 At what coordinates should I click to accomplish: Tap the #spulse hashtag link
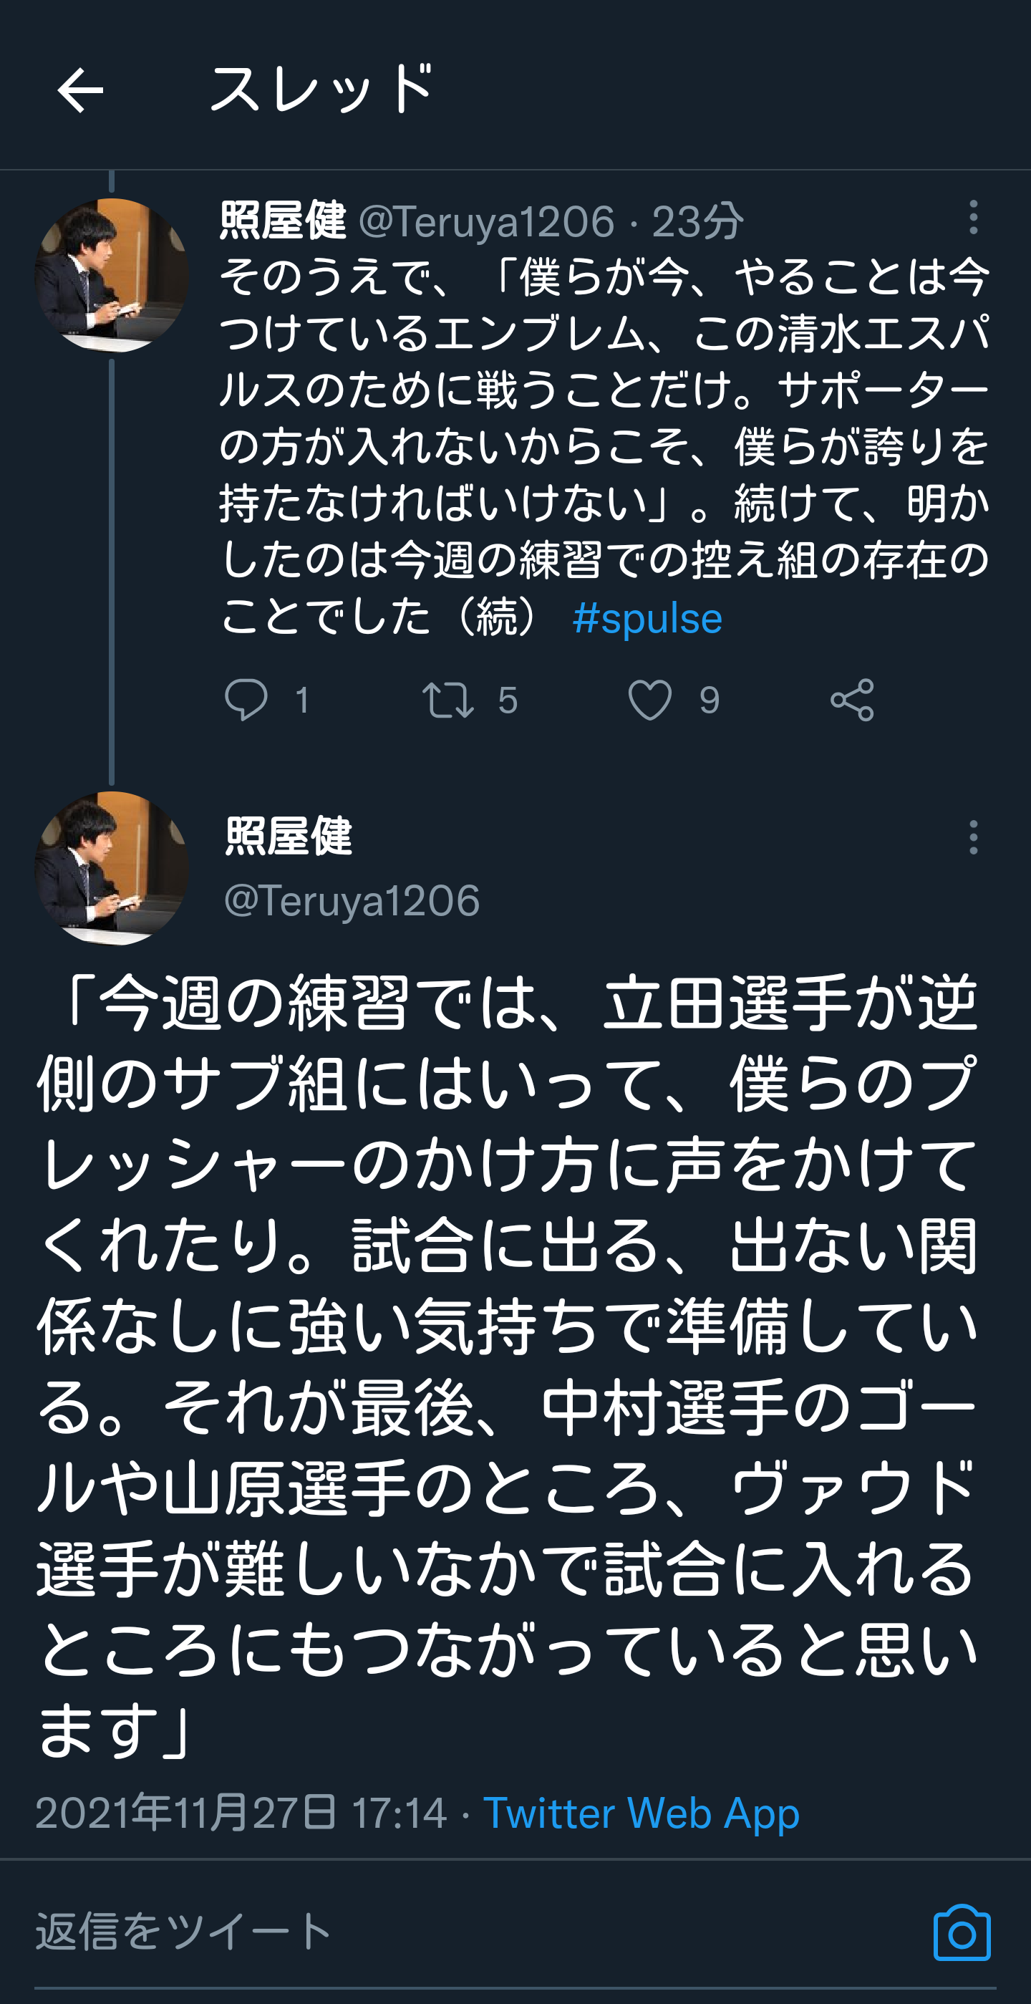(647, 619)
